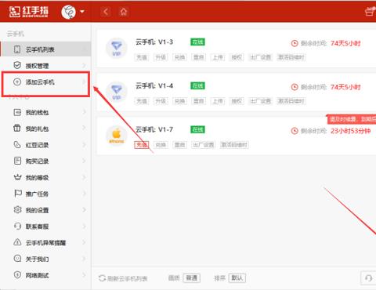Click 上传 under 云手机 V1-4
The width and height of the screenshot is (376, 290).
pos(218,101)
